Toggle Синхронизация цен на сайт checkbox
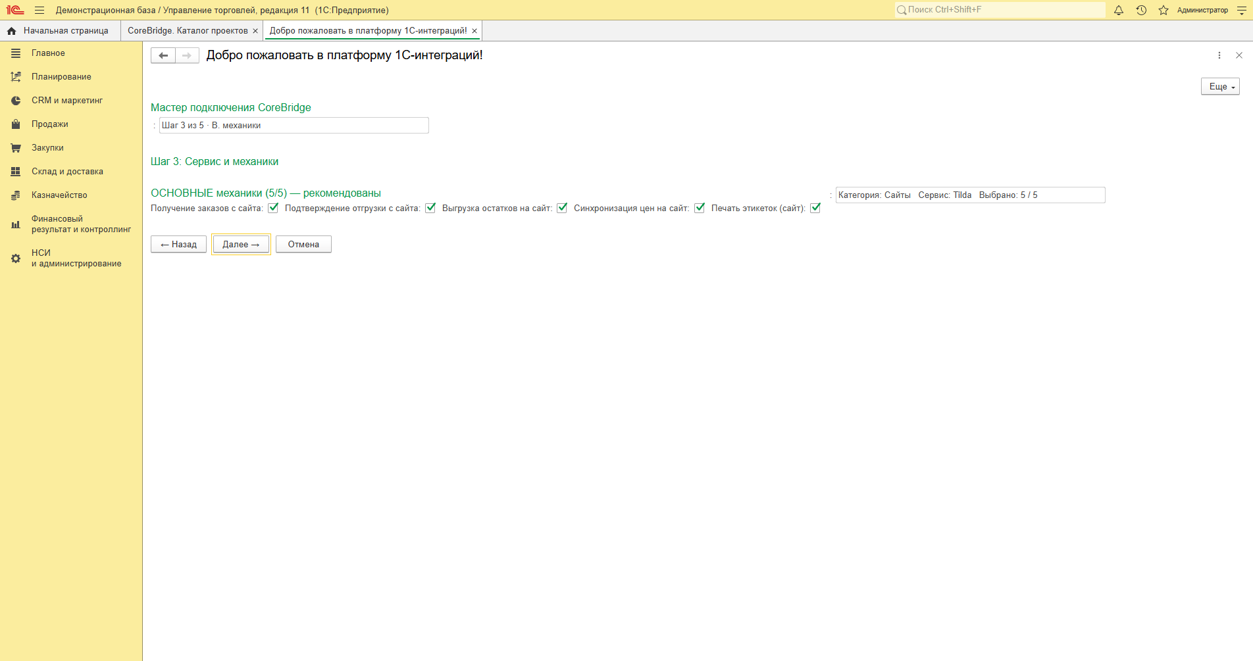Image resolution: width=1253 pixels, height=661 pixels. (x=700, y=208)
